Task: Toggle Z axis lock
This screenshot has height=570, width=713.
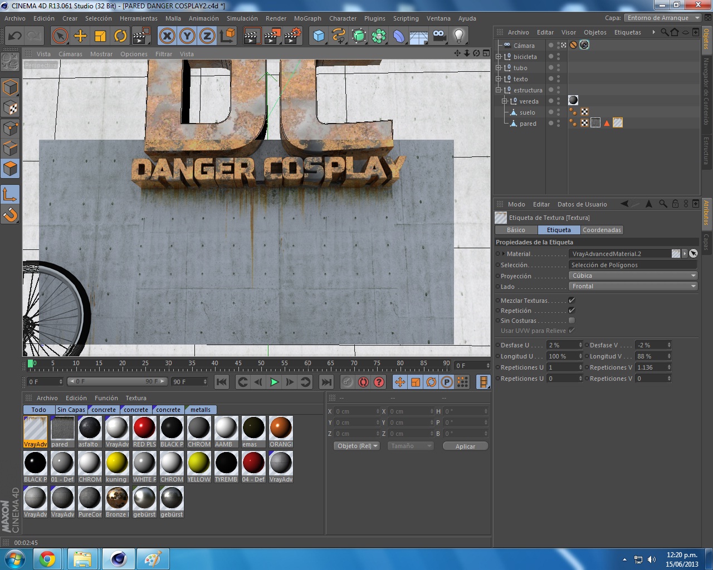Action: (207, 36)
